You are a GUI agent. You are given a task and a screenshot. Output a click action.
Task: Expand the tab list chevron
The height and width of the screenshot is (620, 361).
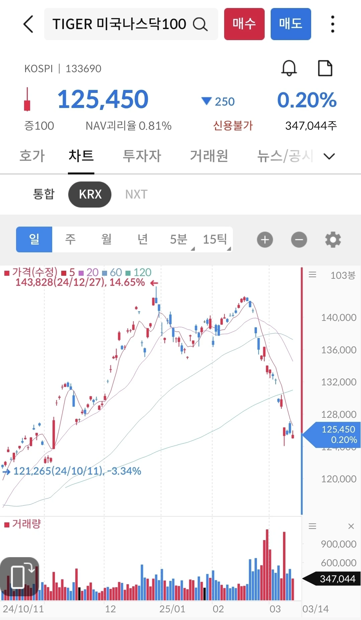point(329,156)
